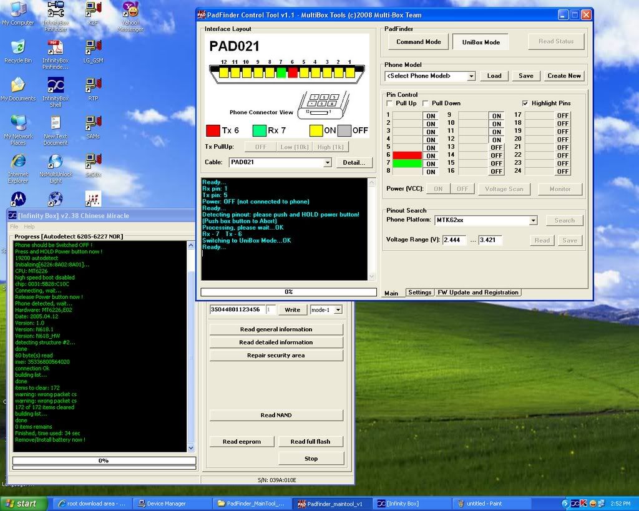Click the voltage range maximum field 3.421
This screenshot has width=639, height=511.
click(490, 240)
